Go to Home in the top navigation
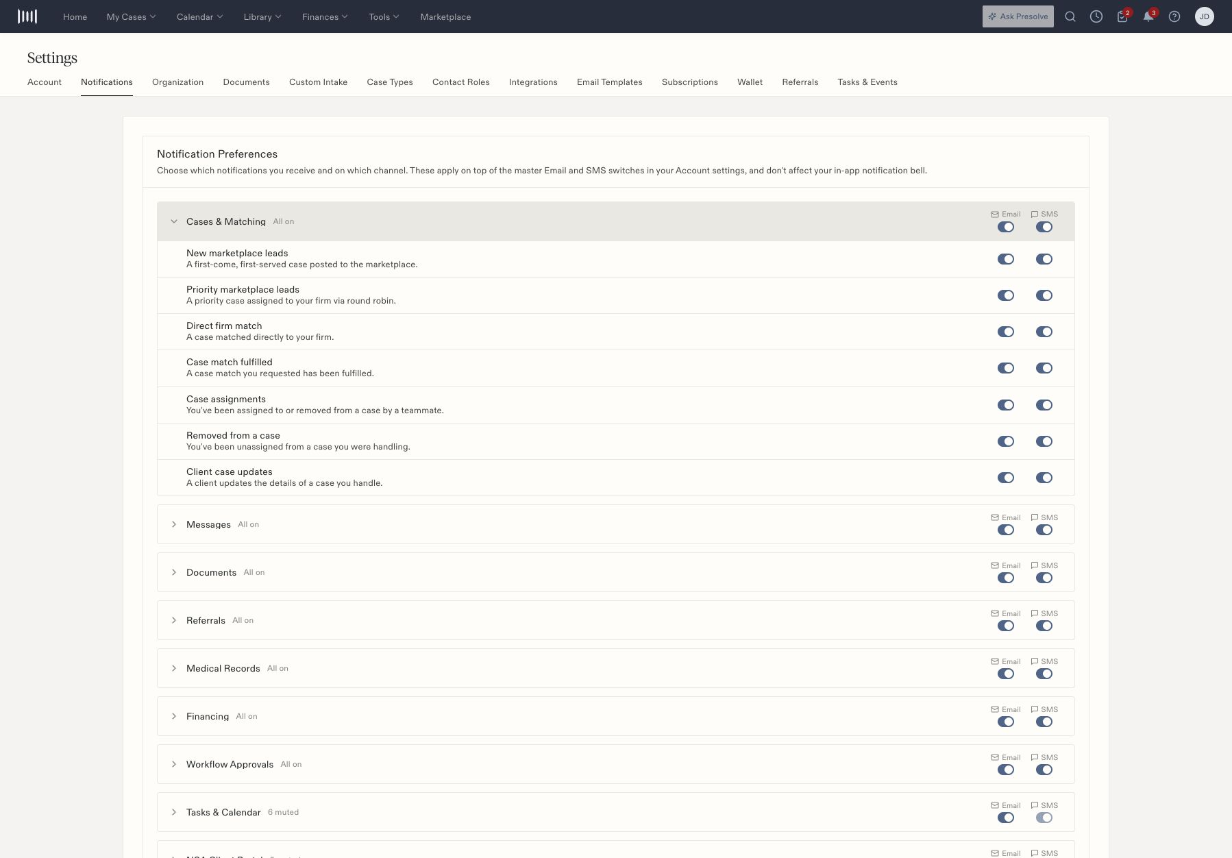Viewport: 1232px width, 858px height. point(75,16)
